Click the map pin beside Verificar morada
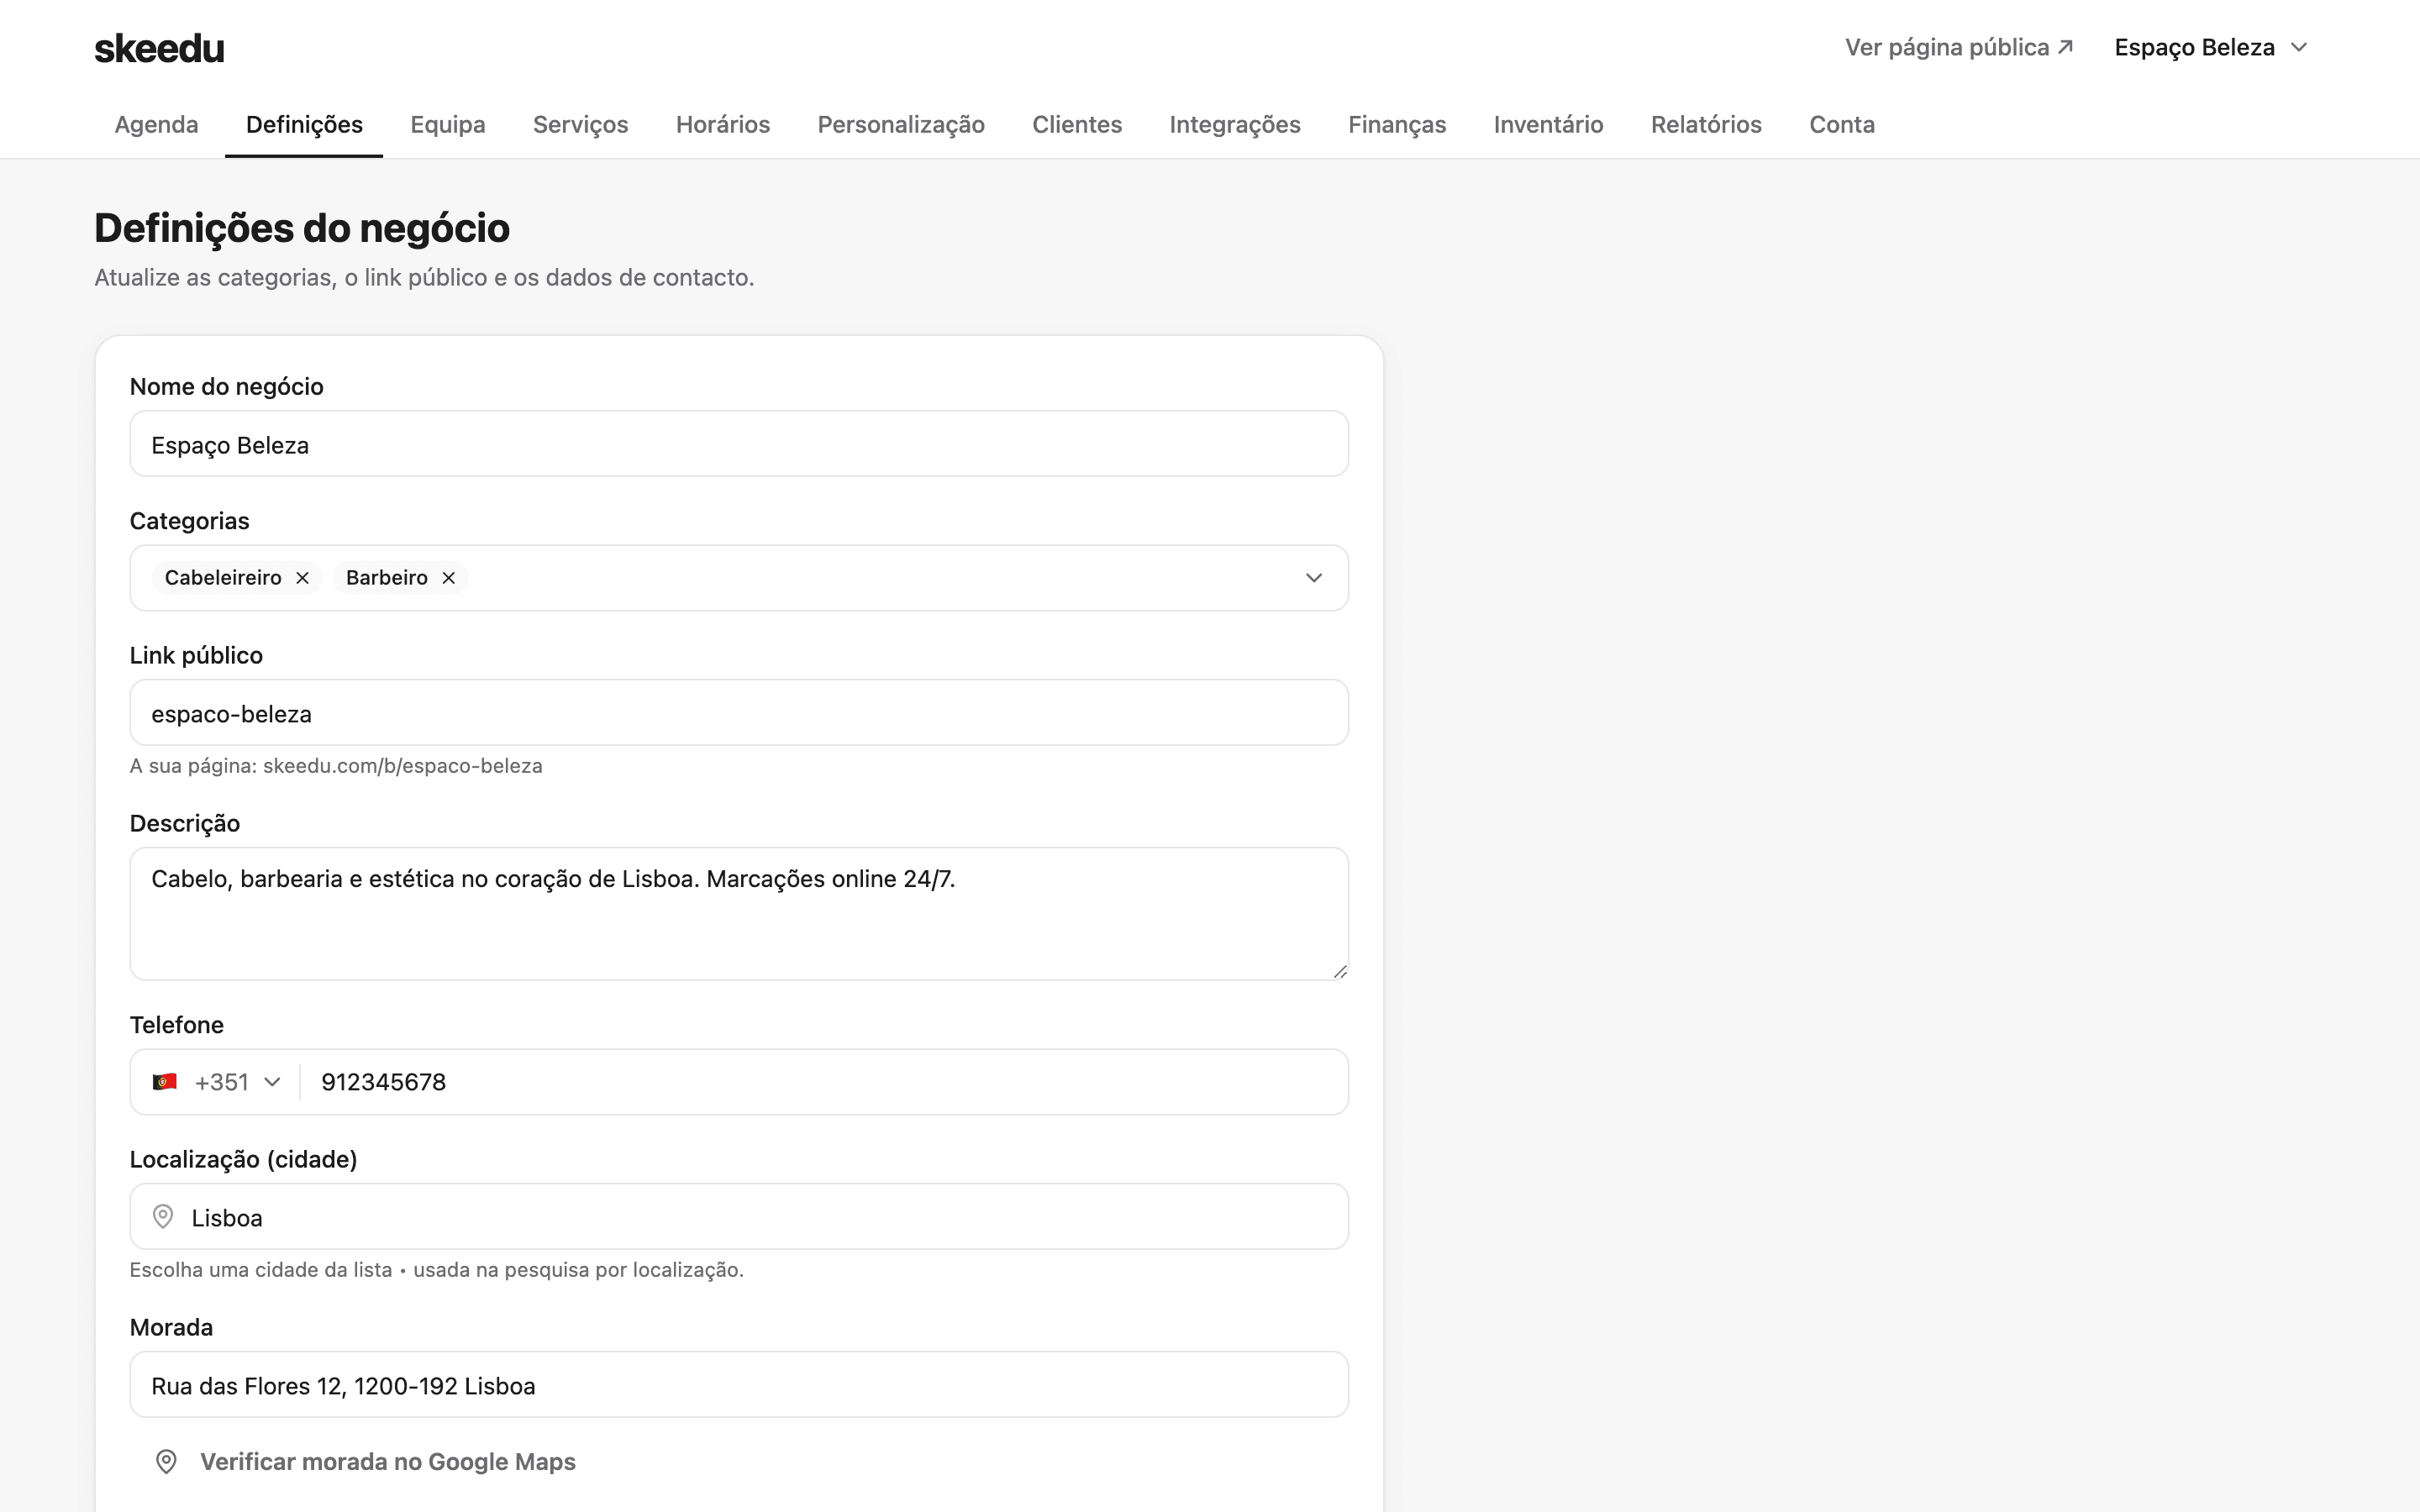The height and width of the screenshot is (1512, 2420). 167,1462
